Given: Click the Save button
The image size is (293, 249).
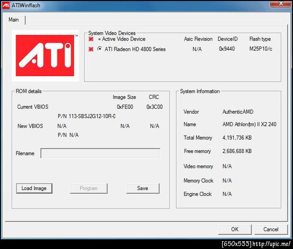Looking at the screenshot, I should click(x=143, y=188).
